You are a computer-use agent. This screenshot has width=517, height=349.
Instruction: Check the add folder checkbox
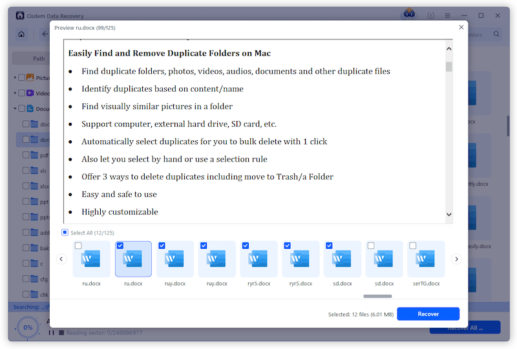pyautogui.click(x=26, y=233)
